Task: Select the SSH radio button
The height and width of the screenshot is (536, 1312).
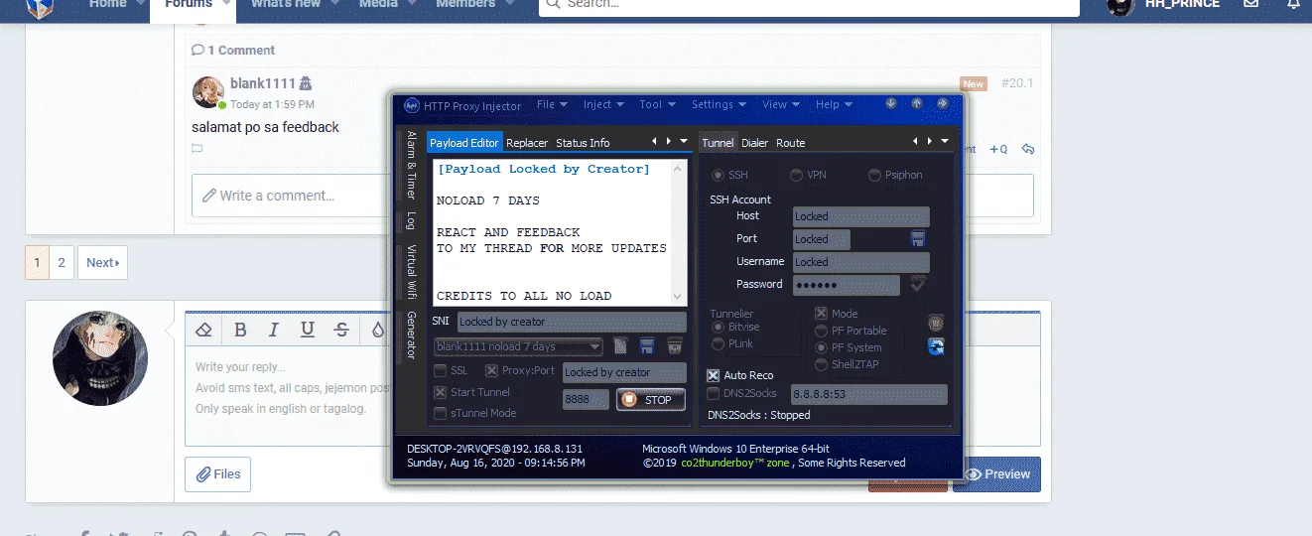Action: click(x=718, y=176)
